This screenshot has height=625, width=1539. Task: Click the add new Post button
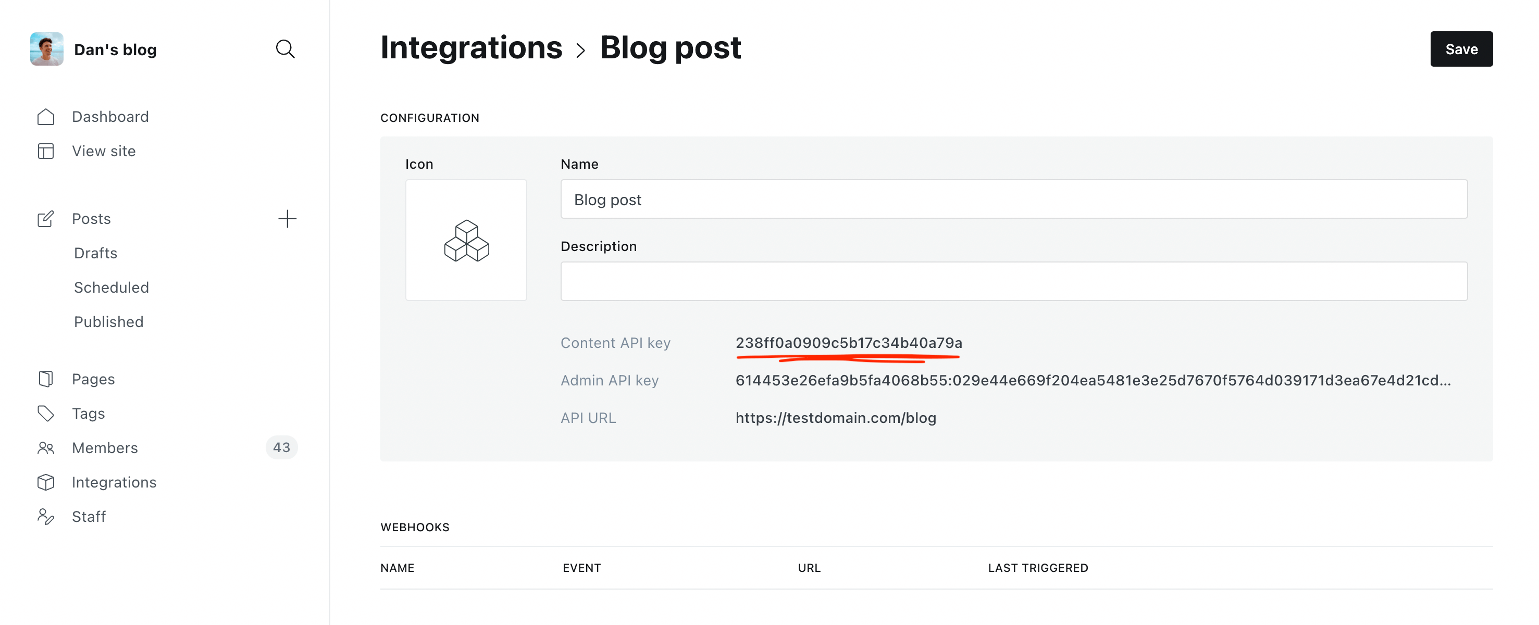pos(288,219)
